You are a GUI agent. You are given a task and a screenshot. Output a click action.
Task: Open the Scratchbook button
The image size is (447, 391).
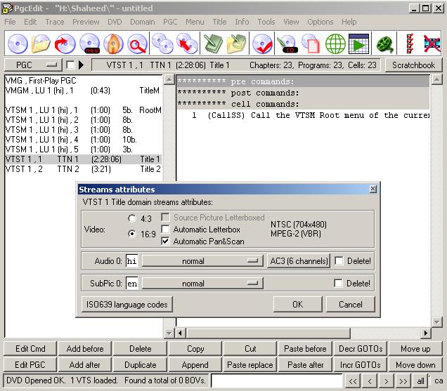coord(413,65)
